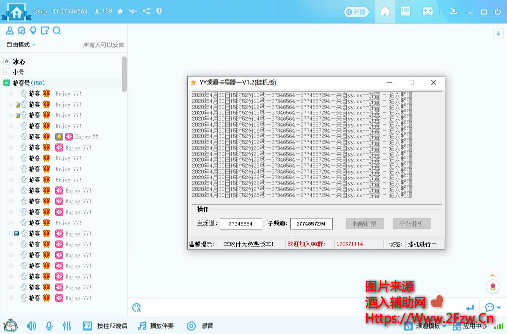Viewport: 507px width, 334px height.
Task: Click the log entry at 15时52分10秒
Action: click(x=302, y=95)
